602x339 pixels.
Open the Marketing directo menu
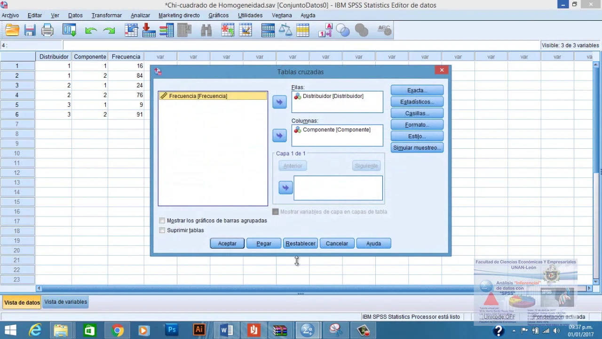(x=179, y=16)
